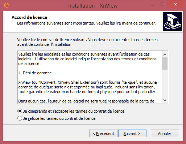This screenshot has width=186, height=144.
Task: Click inside the license agreement text box
Action: [90, 77]
